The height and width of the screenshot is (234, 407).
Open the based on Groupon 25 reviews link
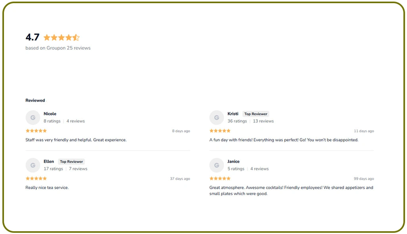coord(58,48)
